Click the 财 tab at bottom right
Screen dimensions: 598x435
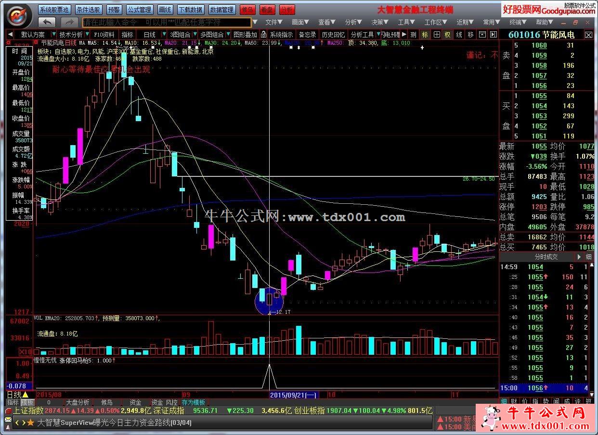point(514,401)
